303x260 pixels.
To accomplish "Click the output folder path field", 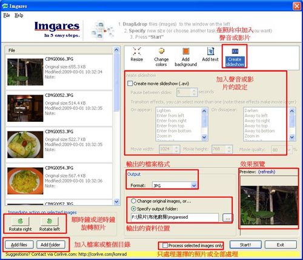I will [x=175, y=218].
